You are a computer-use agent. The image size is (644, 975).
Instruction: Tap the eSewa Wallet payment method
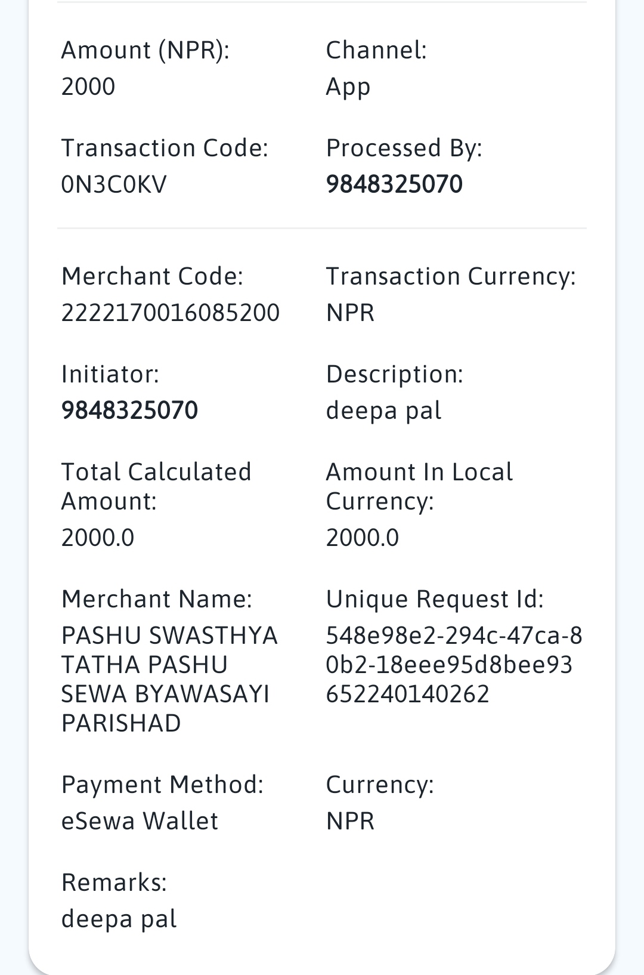tap(140, 820)
